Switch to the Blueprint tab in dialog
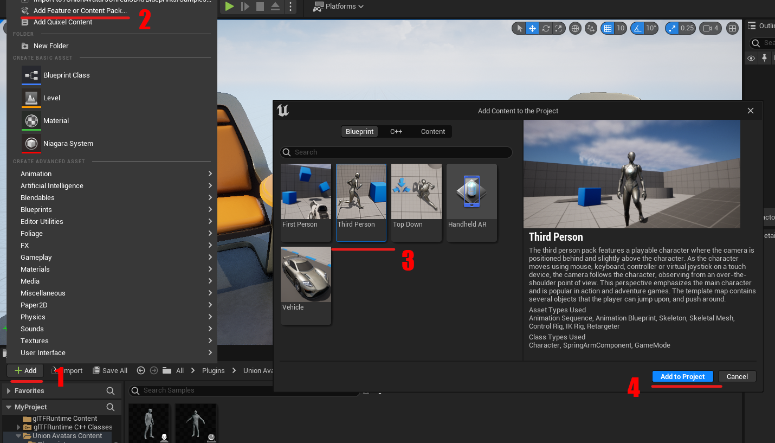This screenshot has width=775, height=443. (x=360, y=132)
